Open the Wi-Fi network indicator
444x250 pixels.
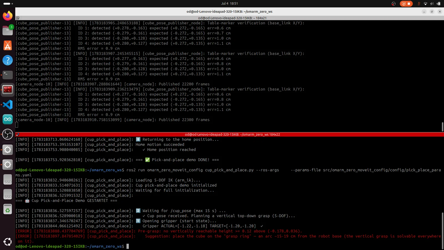(x=425, y=4)
